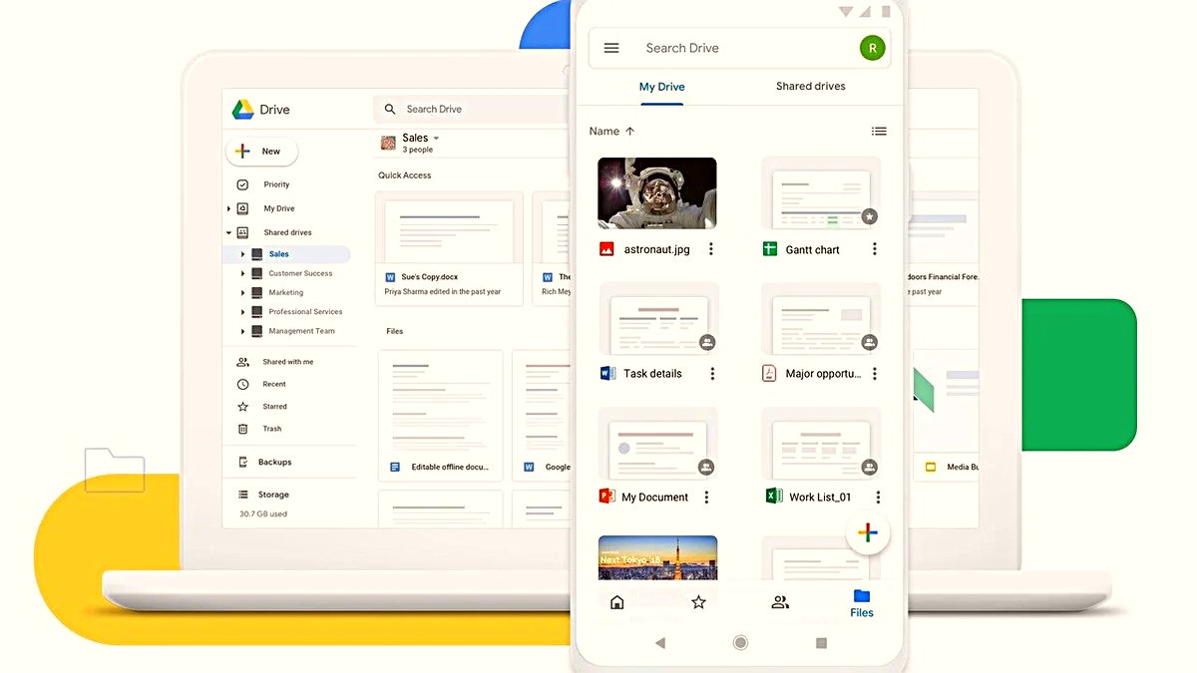Open the astronaut.jpg thumbnail
Screen dimensions: 1197x673
[656, 193]
